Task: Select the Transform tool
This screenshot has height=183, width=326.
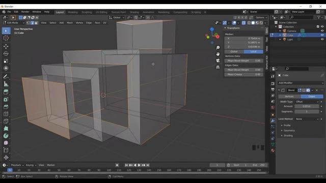Action: click(6, 68)
